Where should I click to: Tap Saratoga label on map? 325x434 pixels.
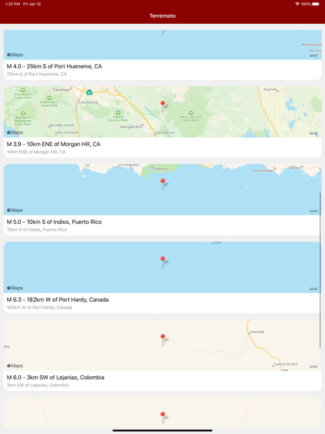[62, 89]
